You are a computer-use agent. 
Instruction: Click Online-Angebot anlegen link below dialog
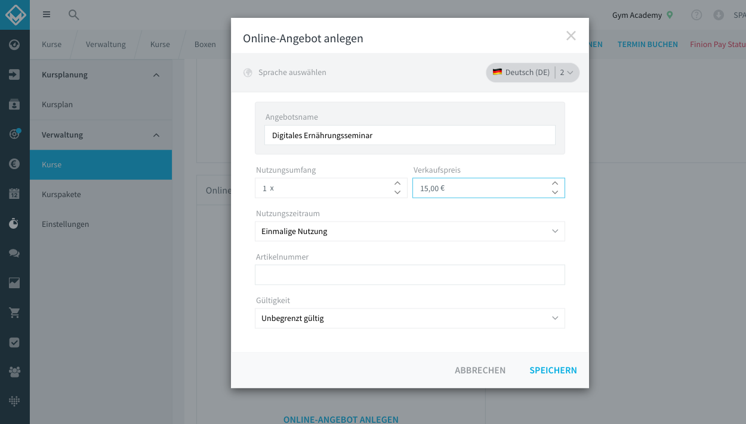341,419
